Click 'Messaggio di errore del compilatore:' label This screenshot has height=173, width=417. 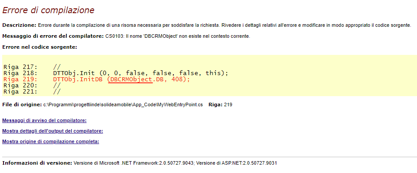(x=53, y=36)
